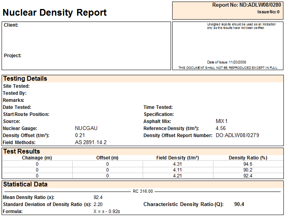Click the Mean Density Ratio value 92.4
The image size is (285, 217).
pos(98,197)
